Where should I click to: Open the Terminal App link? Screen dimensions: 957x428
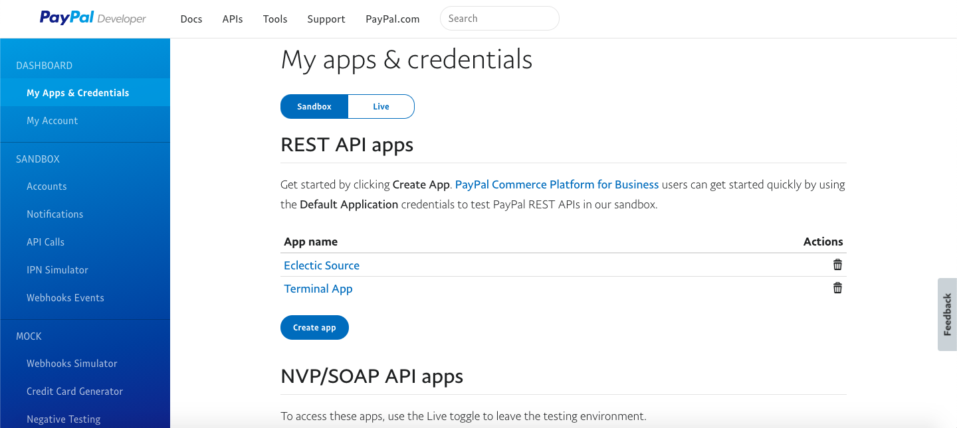coord(318,289)
